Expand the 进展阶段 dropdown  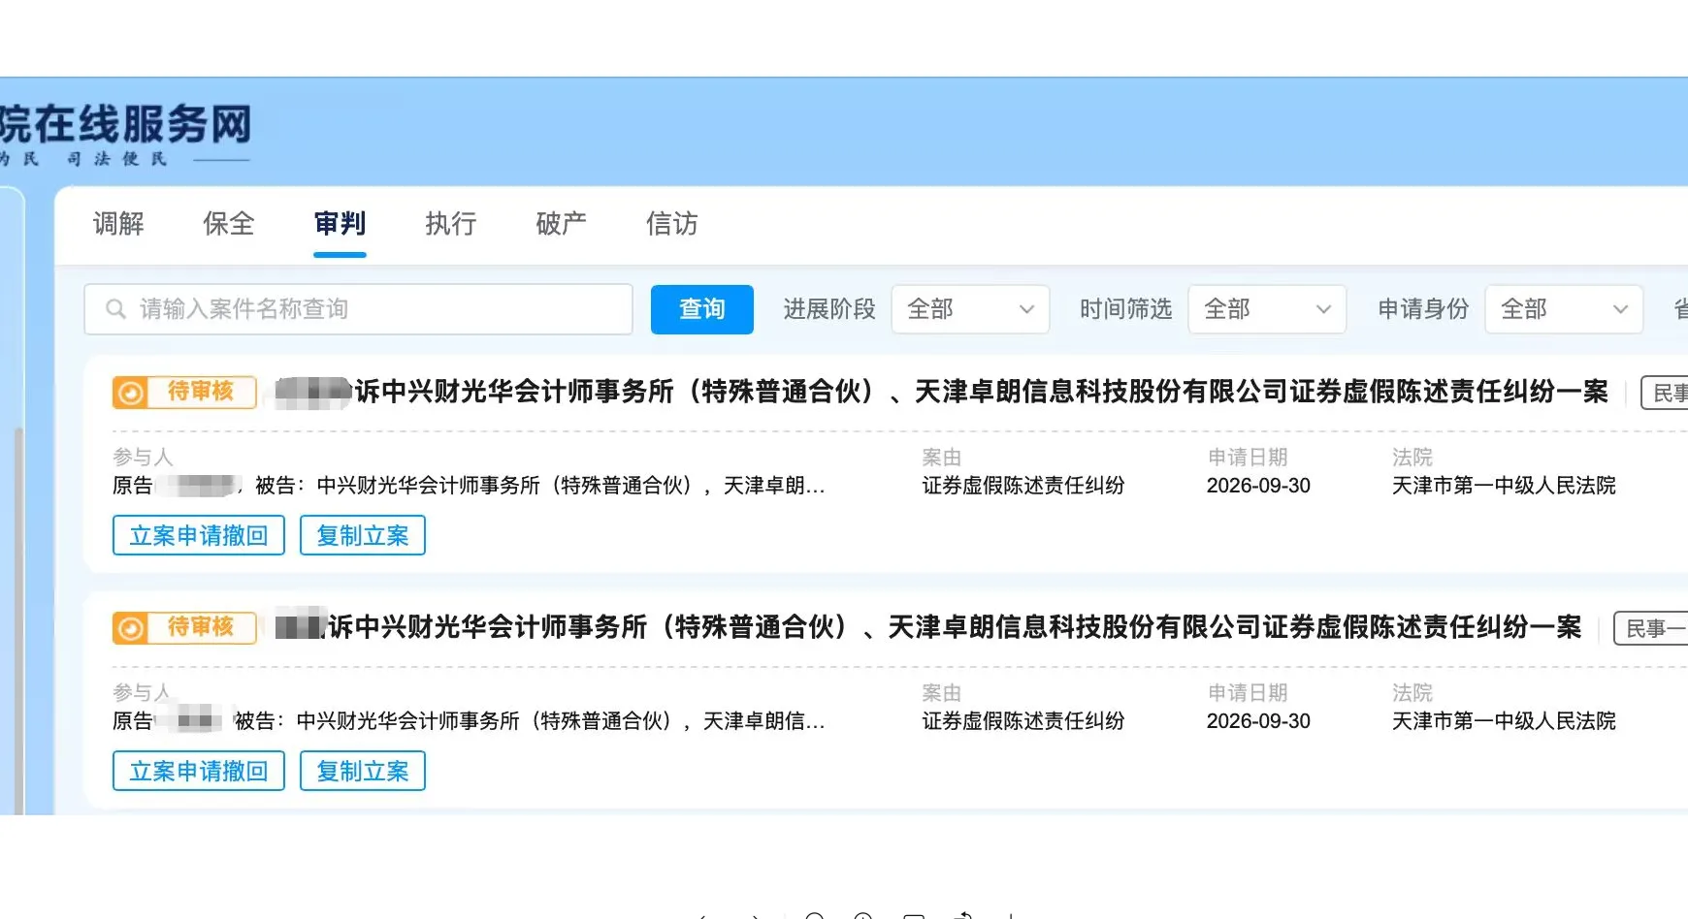click(x=970, y=309)
